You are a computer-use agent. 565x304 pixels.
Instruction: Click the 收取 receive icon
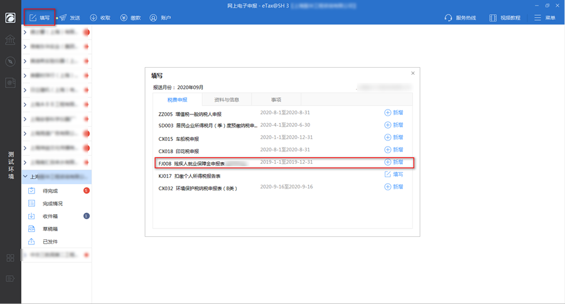(100, 18)
